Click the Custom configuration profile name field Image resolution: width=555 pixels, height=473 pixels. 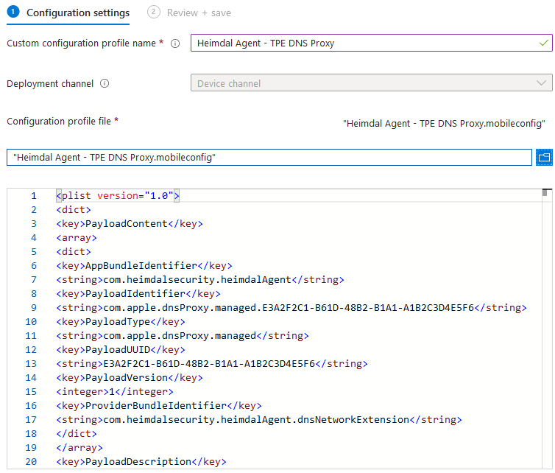click(x=371, y=43)
